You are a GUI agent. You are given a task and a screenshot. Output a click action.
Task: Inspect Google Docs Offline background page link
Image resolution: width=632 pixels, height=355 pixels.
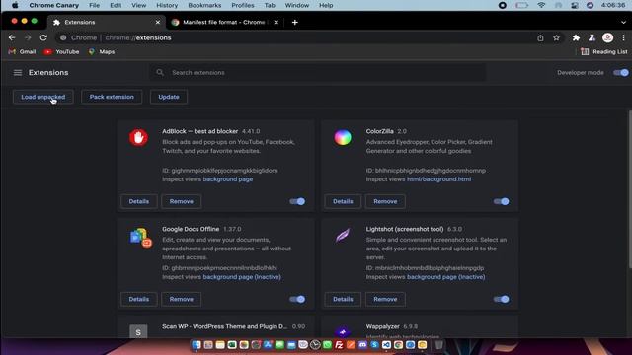[242, 277]
